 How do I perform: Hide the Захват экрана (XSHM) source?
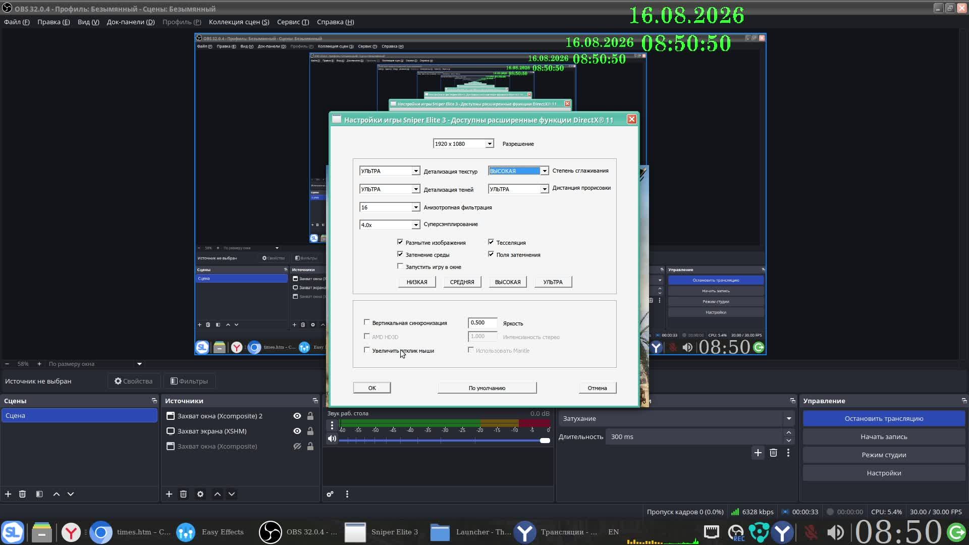click(297, 431)
